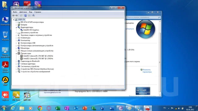Open PDF Tools desktop shortcut

coord(16,96)
